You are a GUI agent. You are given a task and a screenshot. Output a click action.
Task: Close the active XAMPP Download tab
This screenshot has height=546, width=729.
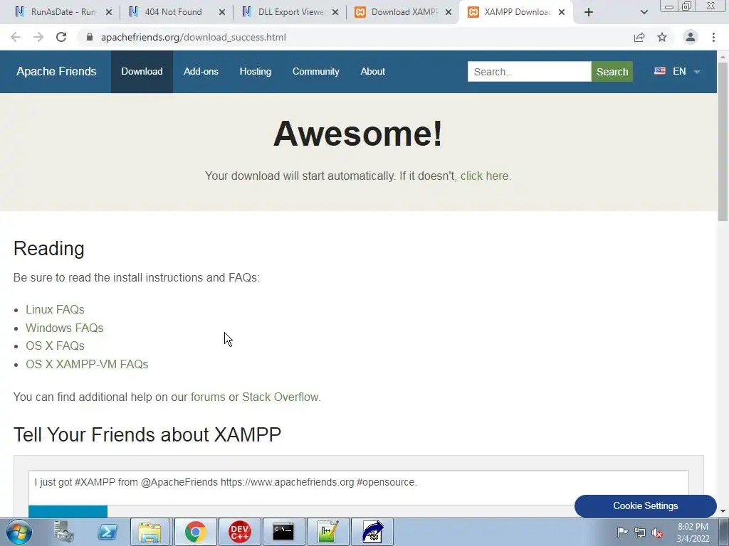(562, 12)
